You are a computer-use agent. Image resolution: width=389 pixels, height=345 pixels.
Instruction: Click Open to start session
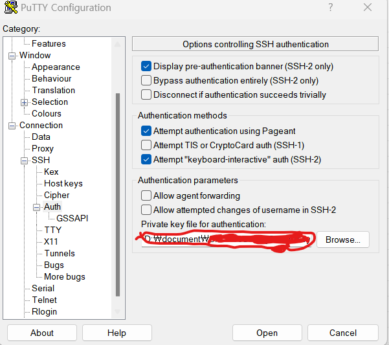pyautogui.click(x=267, y=333)
